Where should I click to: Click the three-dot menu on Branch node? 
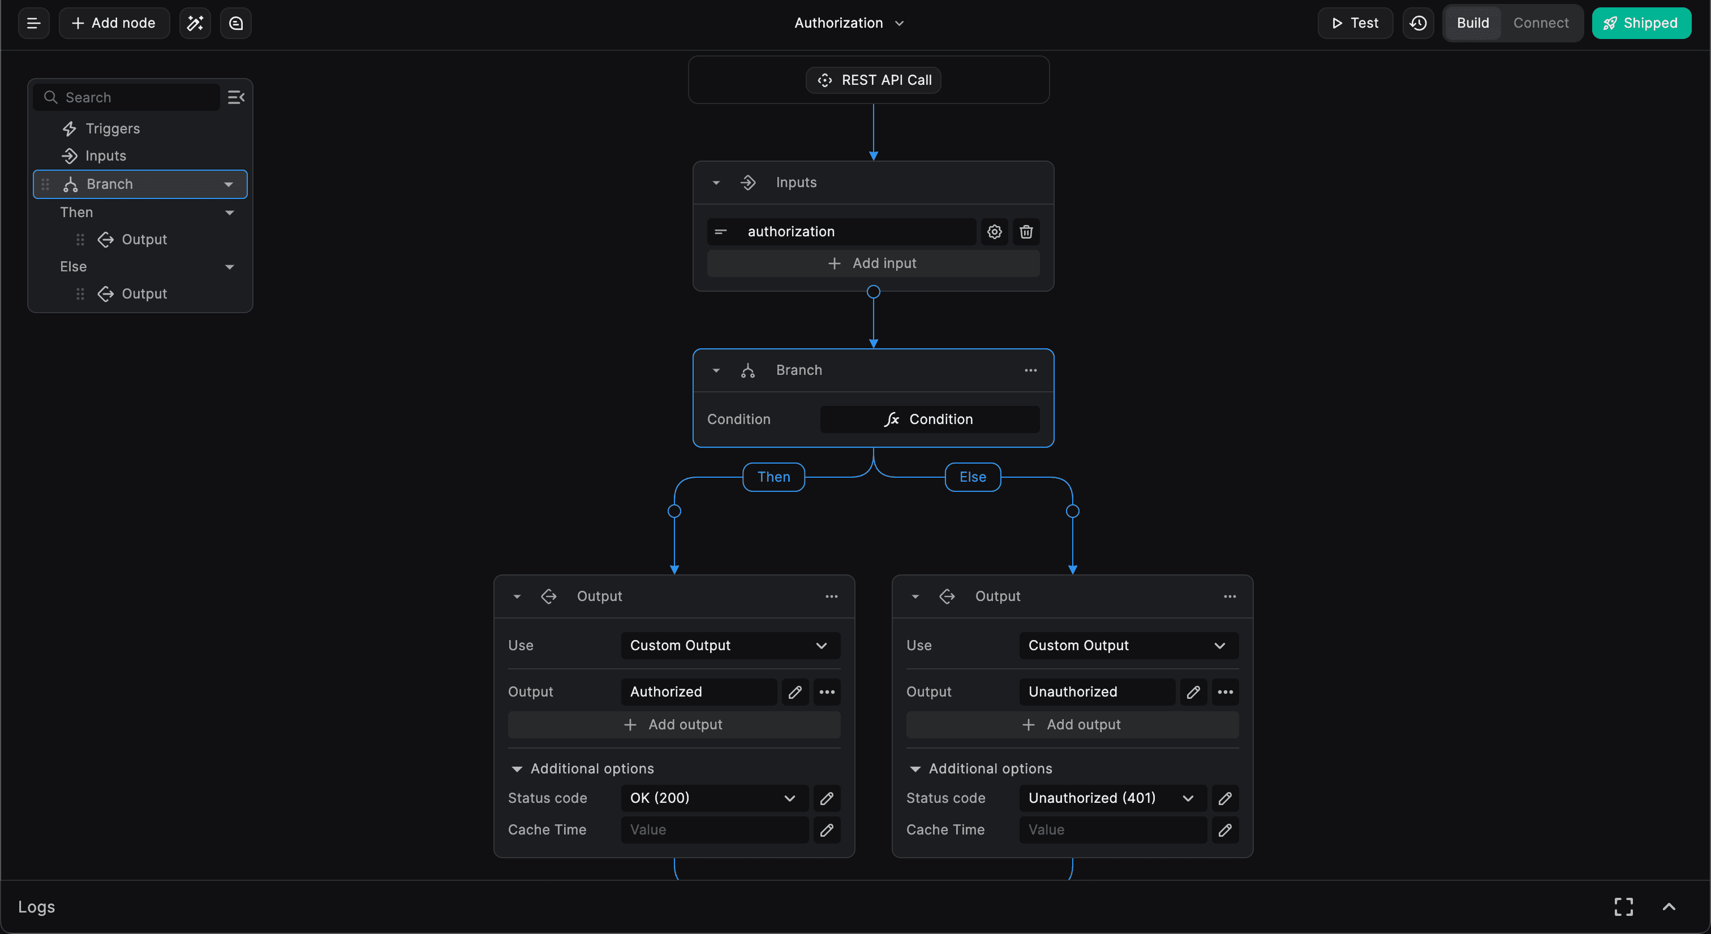pos(1030,370)
